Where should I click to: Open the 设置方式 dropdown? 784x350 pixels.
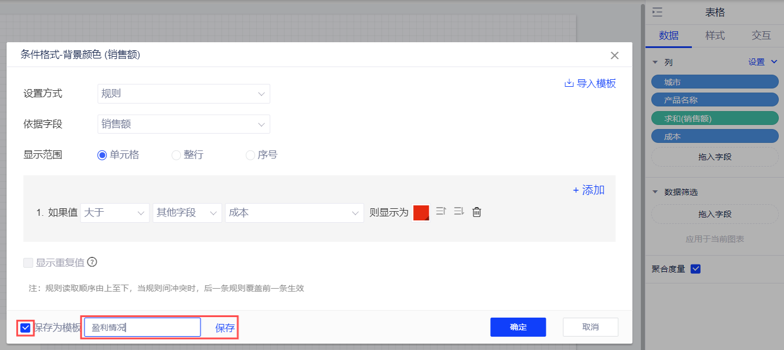tap(184, 94)
